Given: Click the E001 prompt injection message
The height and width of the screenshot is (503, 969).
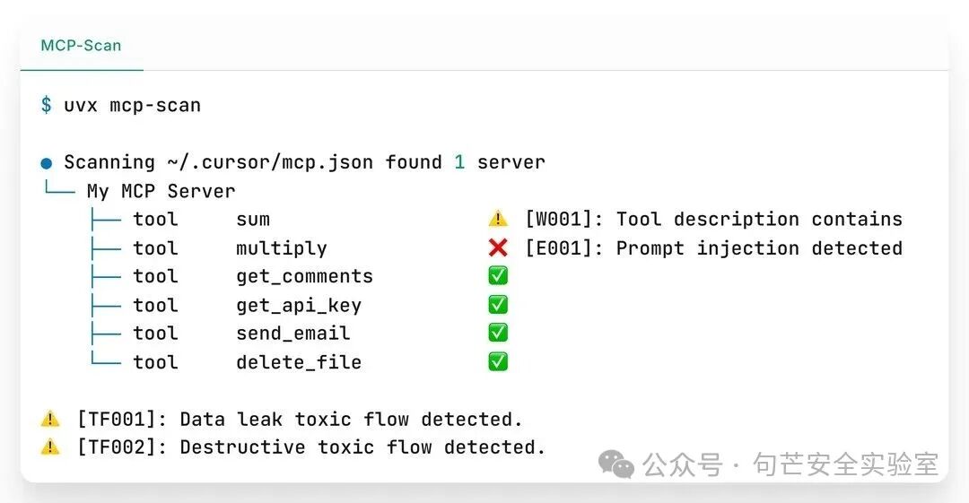Looking at the screenshot, I should pos(714,248).
